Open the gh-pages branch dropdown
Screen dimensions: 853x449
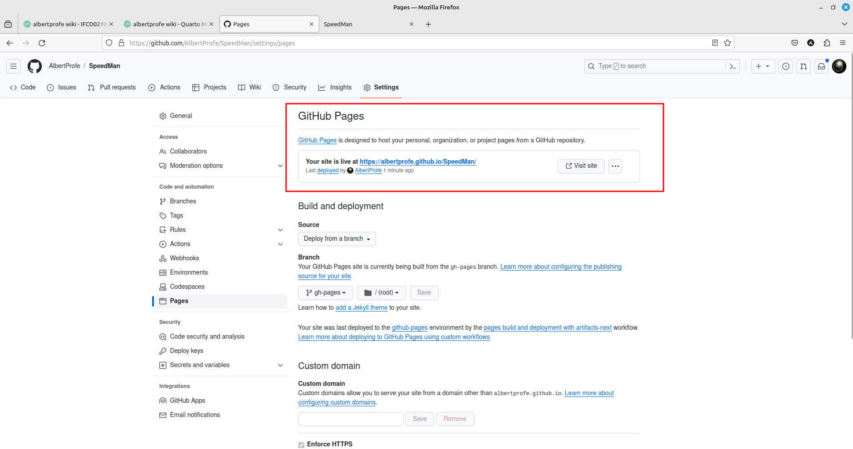click(x=326, y=293)
